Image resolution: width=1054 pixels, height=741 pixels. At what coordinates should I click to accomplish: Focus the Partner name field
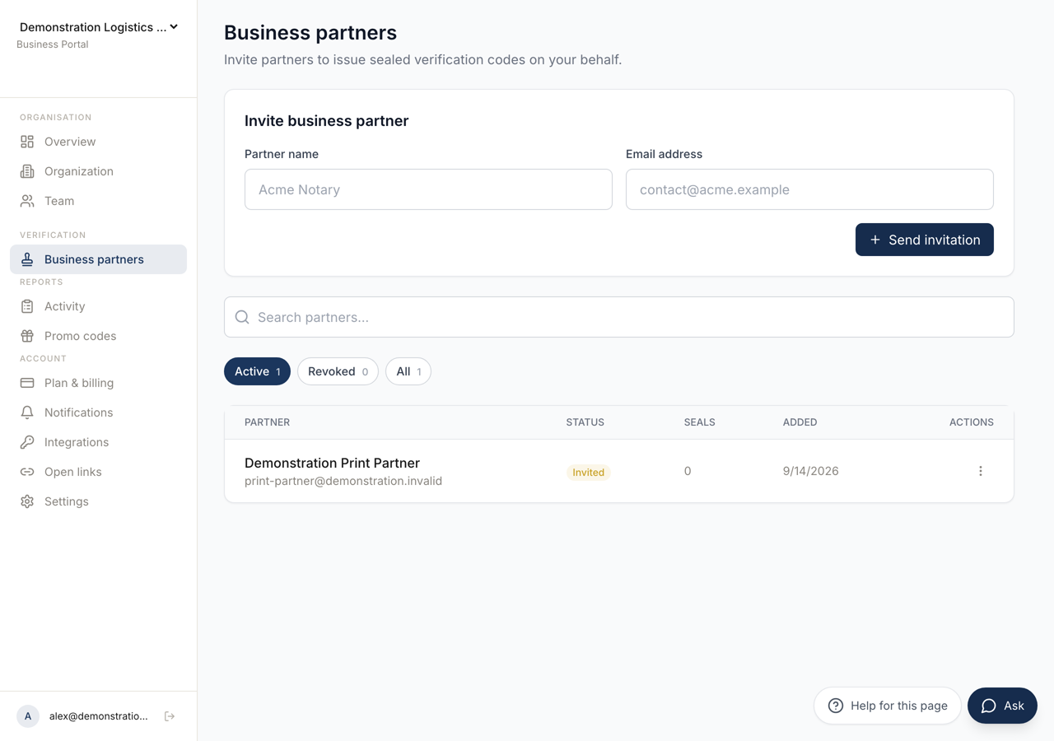(x=428, y=189)
